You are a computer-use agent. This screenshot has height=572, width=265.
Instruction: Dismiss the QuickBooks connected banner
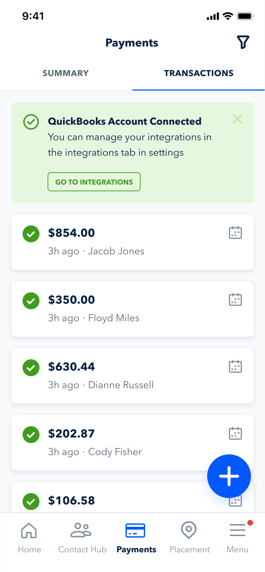pos(238,119)
